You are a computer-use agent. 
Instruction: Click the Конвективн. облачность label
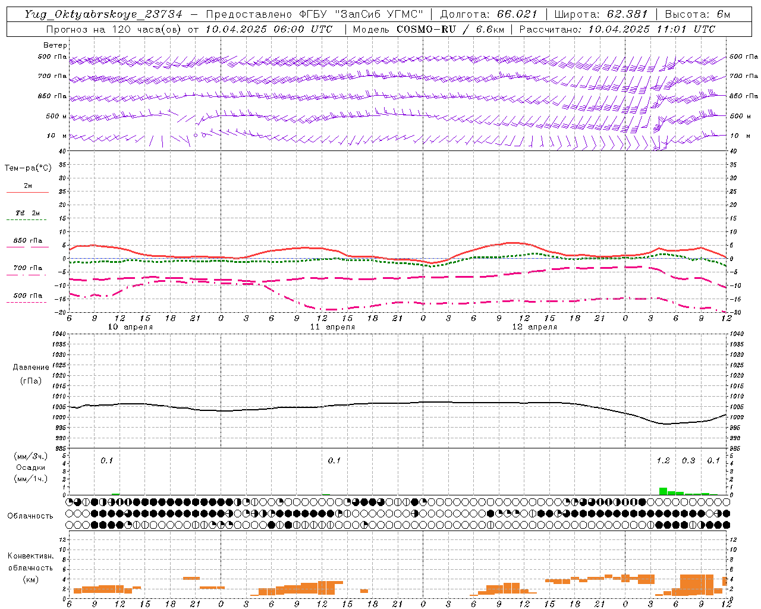30,562
